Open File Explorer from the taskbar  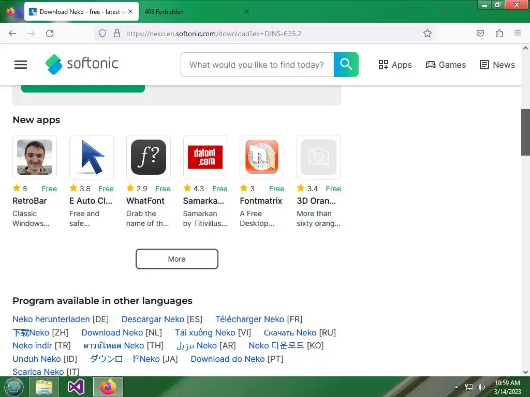44,387
